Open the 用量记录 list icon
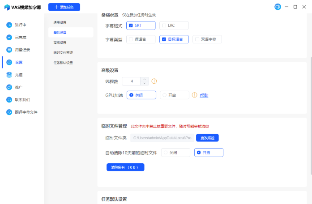The height and width of the screenshot is (204, 312). click(x=9, y=50)
